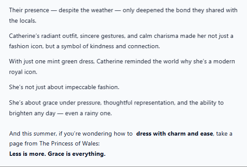Click the words 'fashion icon' in the second paragraph
This screenshot has width=247, height=167.
click(26, 46)
